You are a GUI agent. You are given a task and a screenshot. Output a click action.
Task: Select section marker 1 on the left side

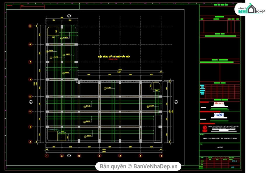31,102
